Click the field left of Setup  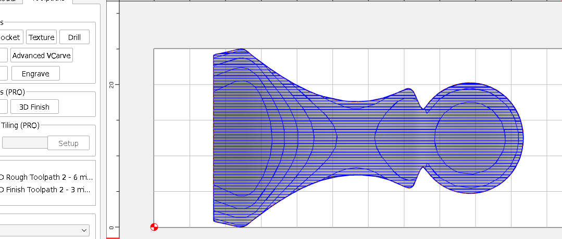coord(23,143)
